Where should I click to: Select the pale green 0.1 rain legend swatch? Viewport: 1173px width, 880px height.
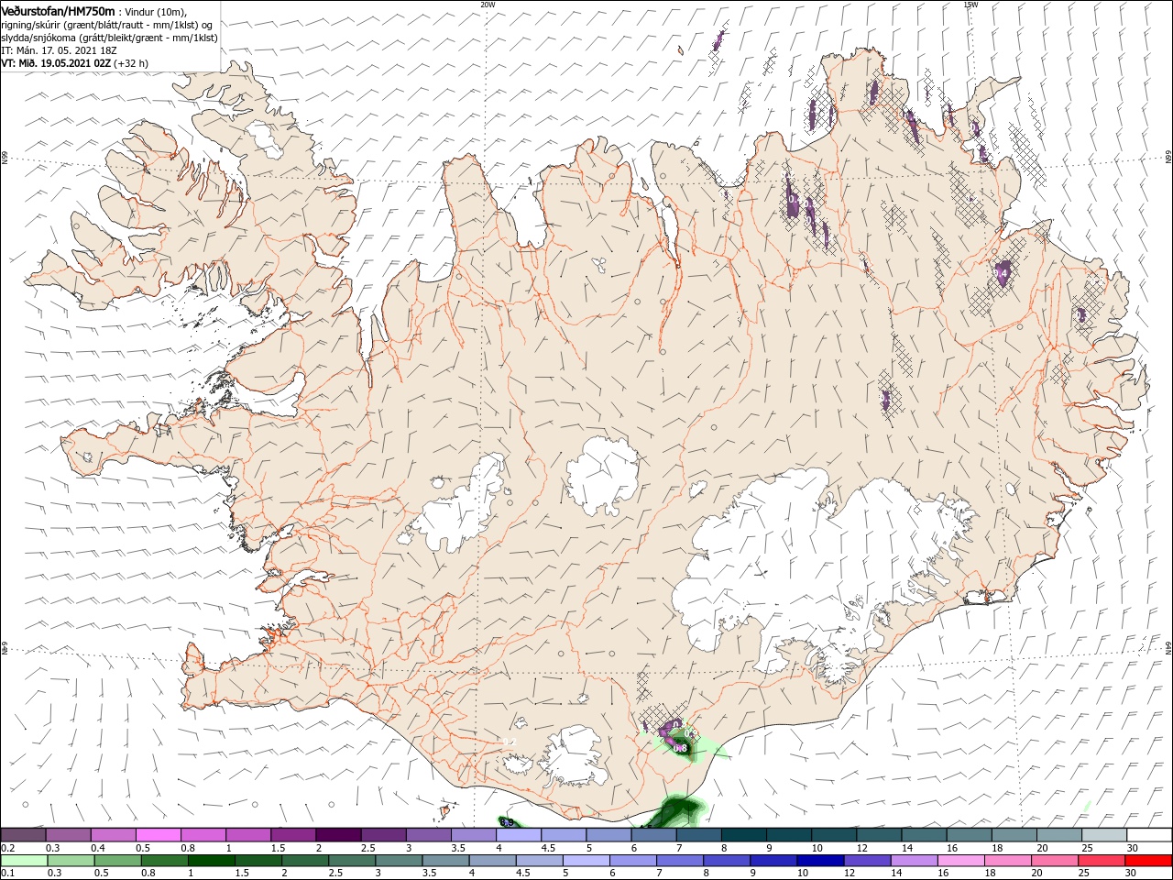click(x=24, y=861)
